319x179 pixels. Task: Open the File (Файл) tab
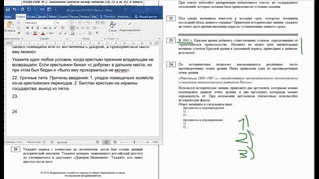pyautogui.click(x=8, y=16)
